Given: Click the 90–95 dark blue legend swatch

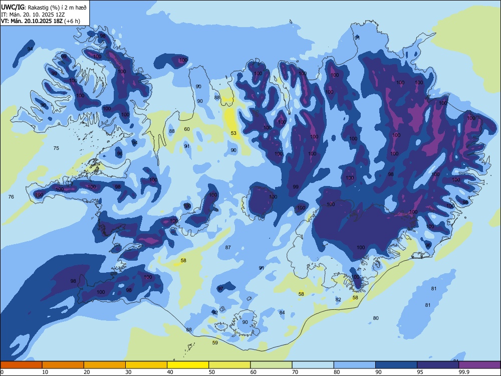Looking at the screenshot, I should point(396,365).
